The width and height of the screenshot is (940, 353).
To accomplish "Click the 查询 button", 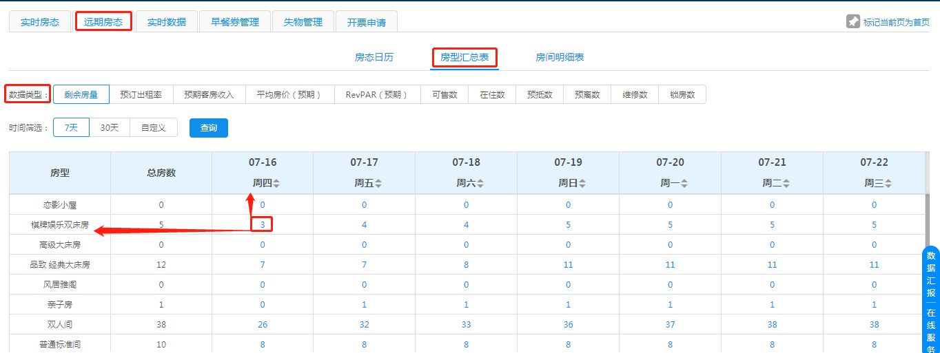I will 209,128.
